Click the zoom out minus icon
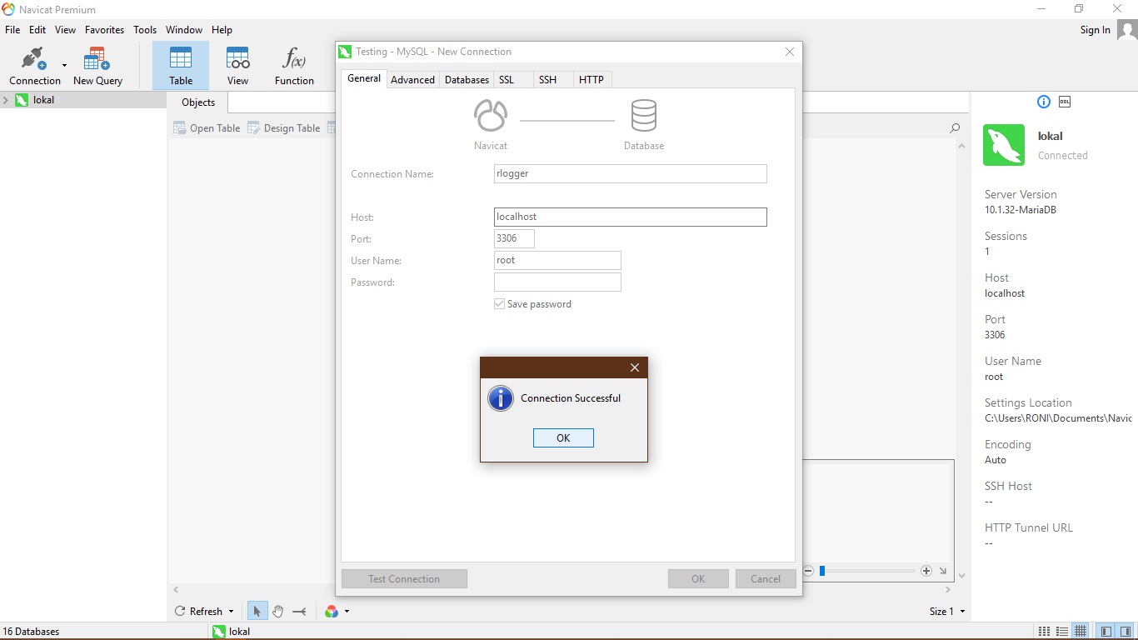Screen dimensions: 1138x640 pos(808,571)
